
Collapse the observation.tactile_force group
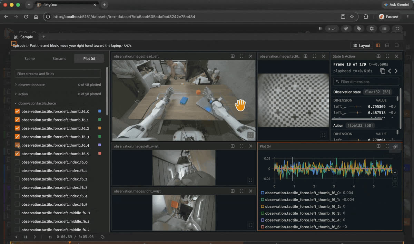point(16,103)
